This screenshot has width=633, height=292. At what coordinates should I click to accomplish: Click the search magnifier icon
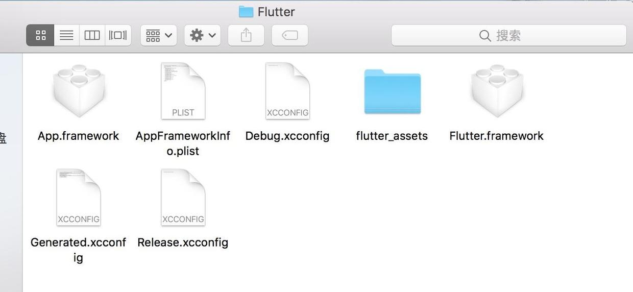coord(485,36)
